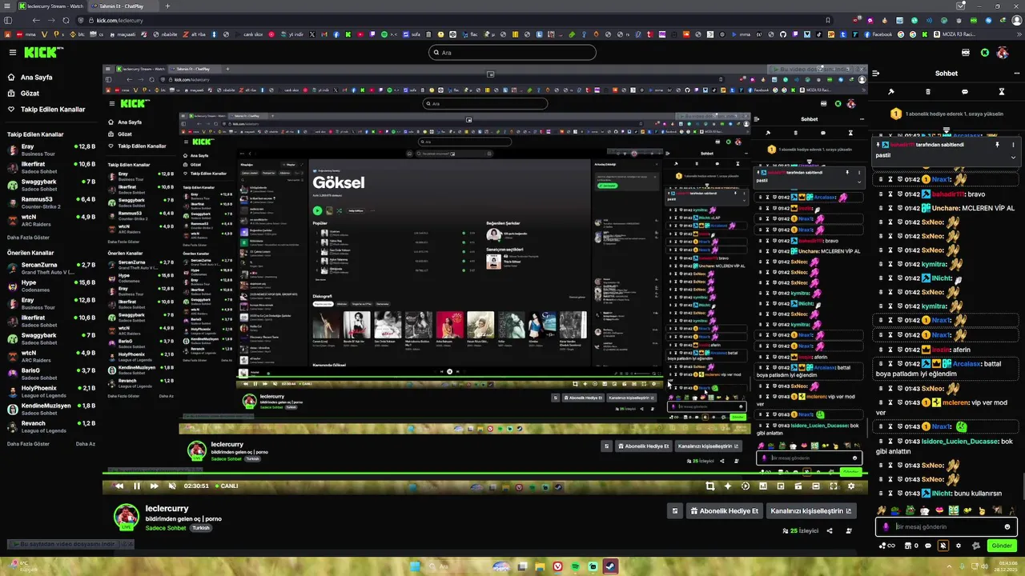This screenshot has width=1025, height=576.
Task: Click the small square icon left of Abonelik Hediye Et
Action: pos(674,510)
